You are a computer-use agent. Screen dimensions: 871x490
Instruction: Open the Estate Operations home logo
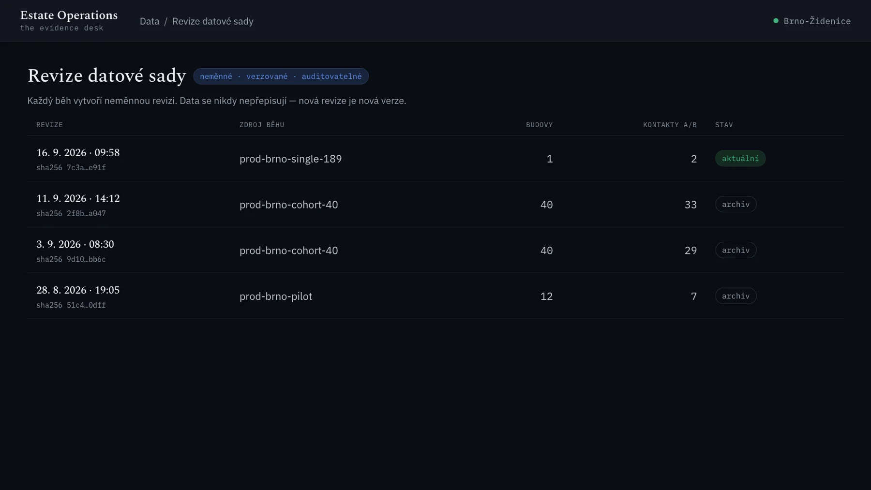coord(69,21)
